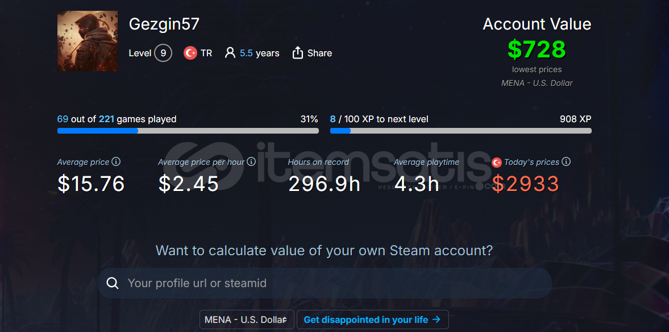Click the info icon beside Average price per hour
Image resolution: width=669 pixels, height=332 pixels.
pyautogui.click(x=251, y=161)
